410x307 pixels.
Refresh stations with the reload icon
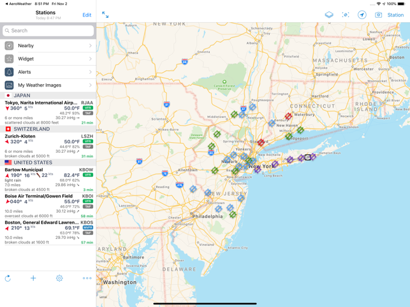(x=8, y=278)
